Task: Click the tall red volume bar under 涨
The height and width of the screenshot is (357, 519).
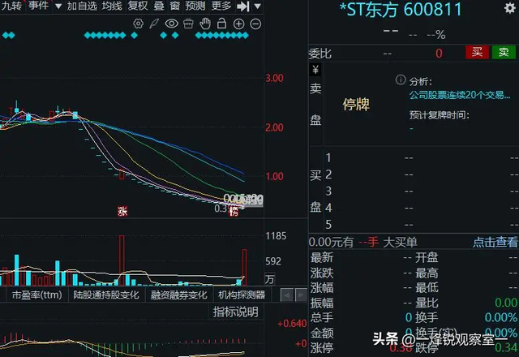Action: pos(122,260)
